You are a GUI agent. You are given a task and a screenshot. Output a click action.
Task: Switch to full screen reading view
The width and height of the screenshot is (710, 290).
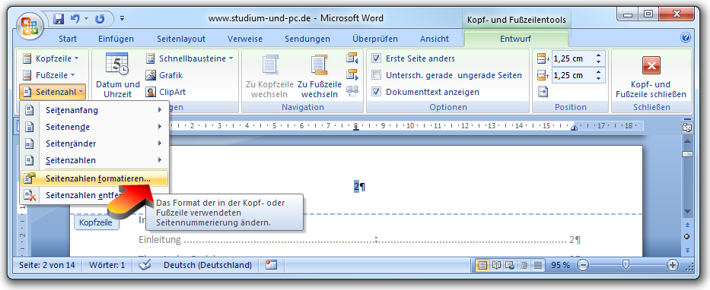(x=496, y=265)
